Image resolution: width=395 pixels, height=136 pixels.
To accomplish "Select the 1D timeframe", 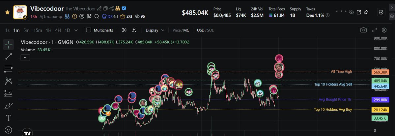I will (x=67, y=30).
